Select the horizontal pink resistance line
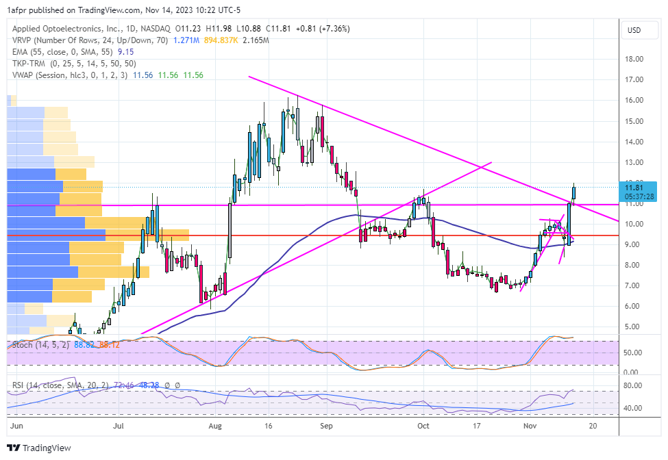The height and width of the screenshot is (460, 668). coord(308,205)
